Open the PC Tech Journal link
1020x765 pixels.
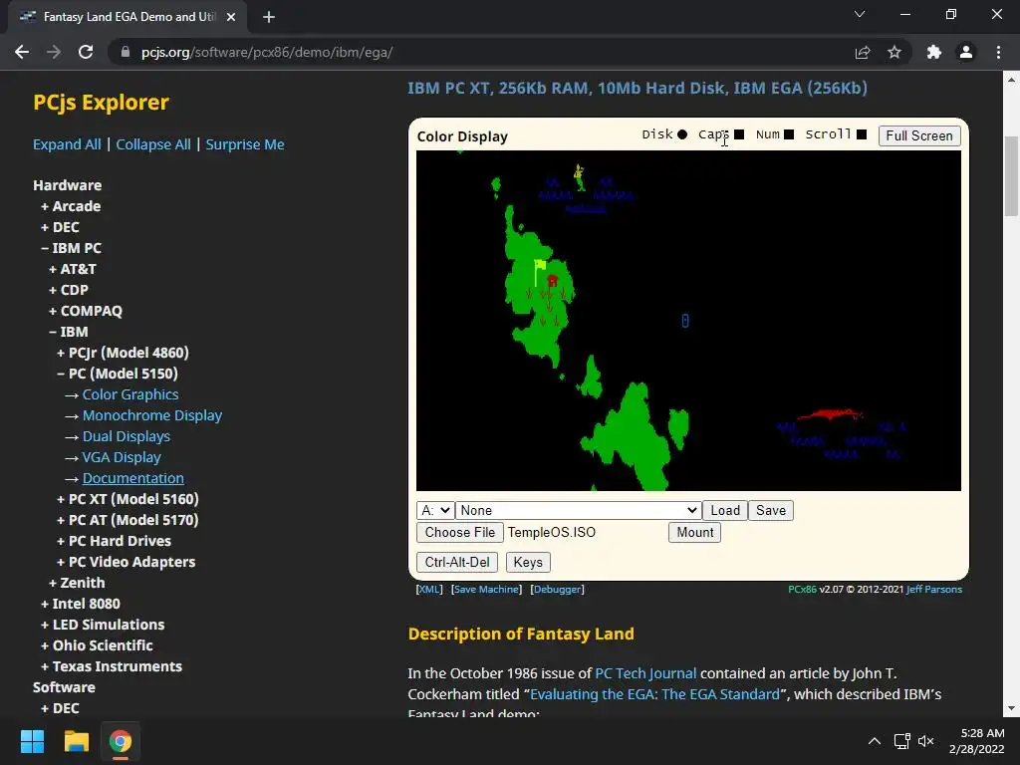pos(645,673)
